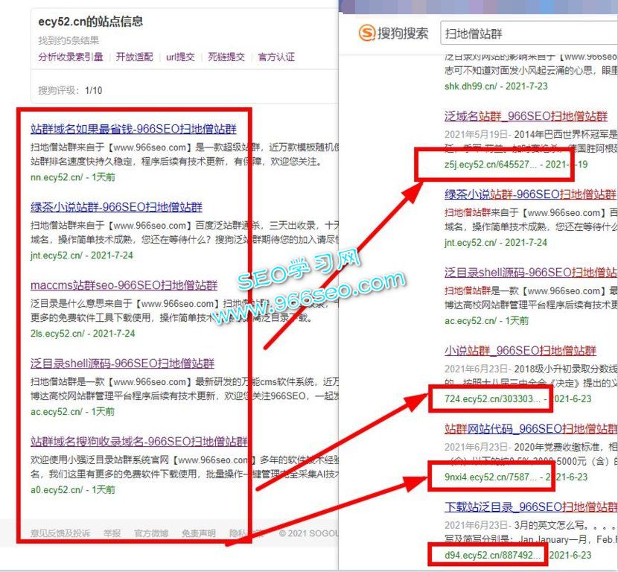Open 泛目录shell源码 result in 扫地僧站群 search page

531,273
